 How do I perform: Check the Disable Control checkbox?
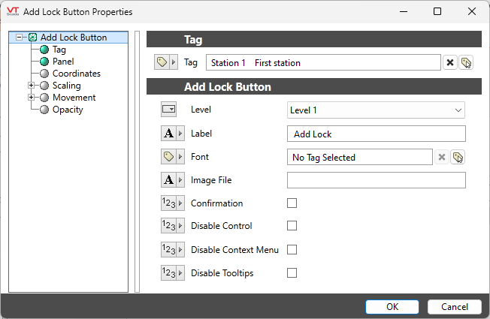click(x=292, y=226)
